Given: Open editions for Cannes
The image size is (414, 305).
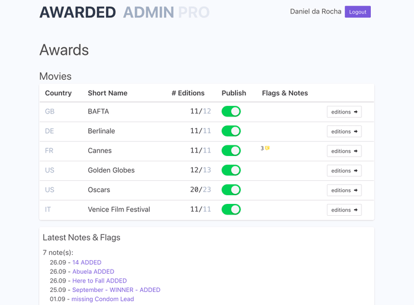Looking at the screenshot, I should tap(344, 151).
